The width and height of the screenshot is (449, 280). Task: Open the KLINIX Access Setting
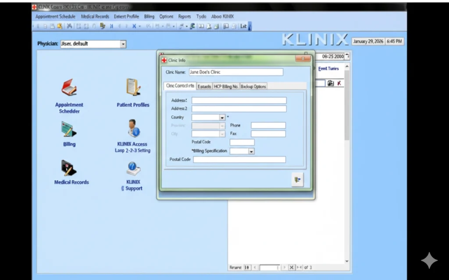[132, 130]
